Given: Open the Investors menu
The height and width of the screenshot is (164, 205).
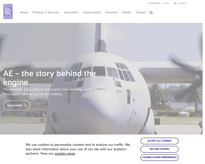Looking at the screenshot, I should click(112, 12).
